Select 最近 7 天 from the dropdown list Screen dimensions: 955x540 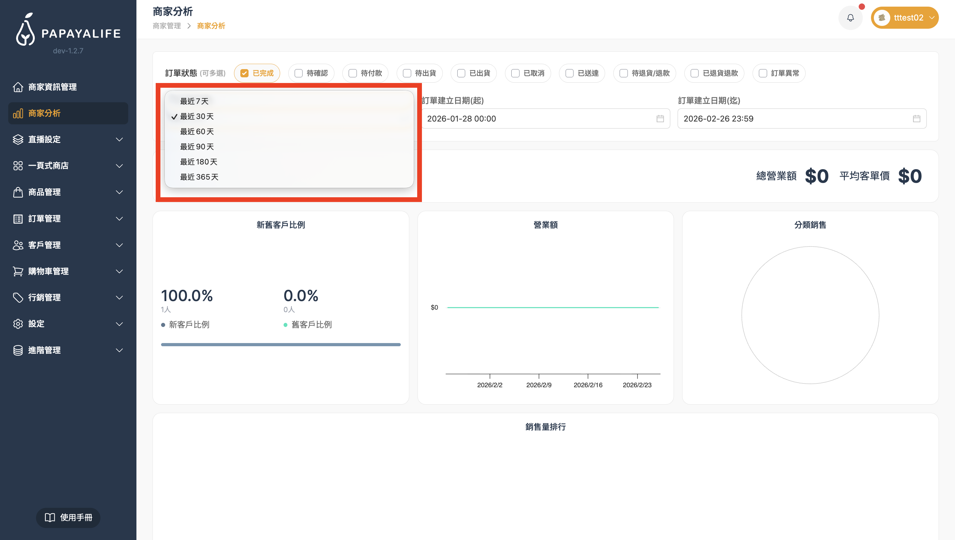(194, 101)
